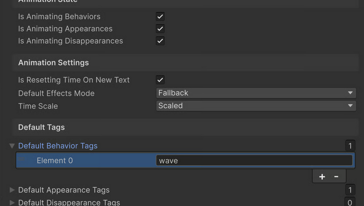Select the Default Behavior Tags size field

tap(350, 146)
